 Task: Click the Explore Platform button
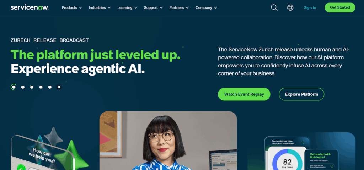301,94
